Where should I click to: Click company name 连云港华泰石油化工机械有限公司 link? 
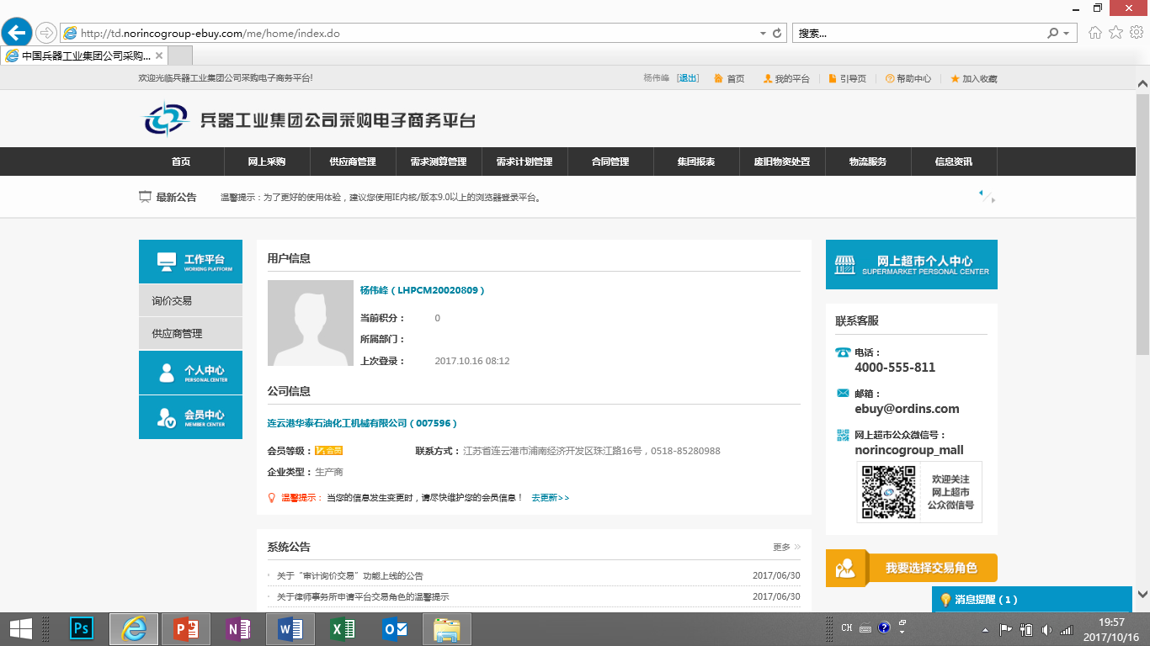tap(363, 423)
